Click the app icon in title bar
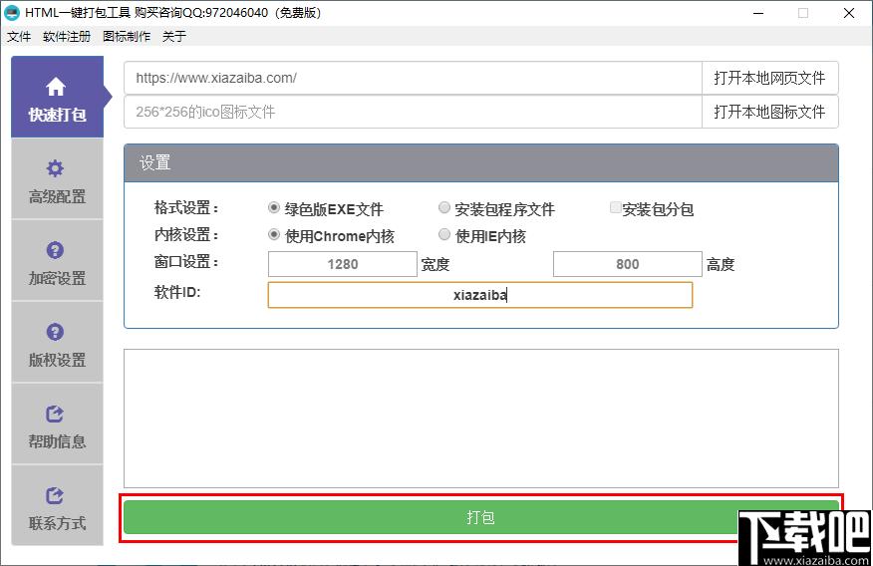This screenshot has width=873, height=566. click(12, 13)
